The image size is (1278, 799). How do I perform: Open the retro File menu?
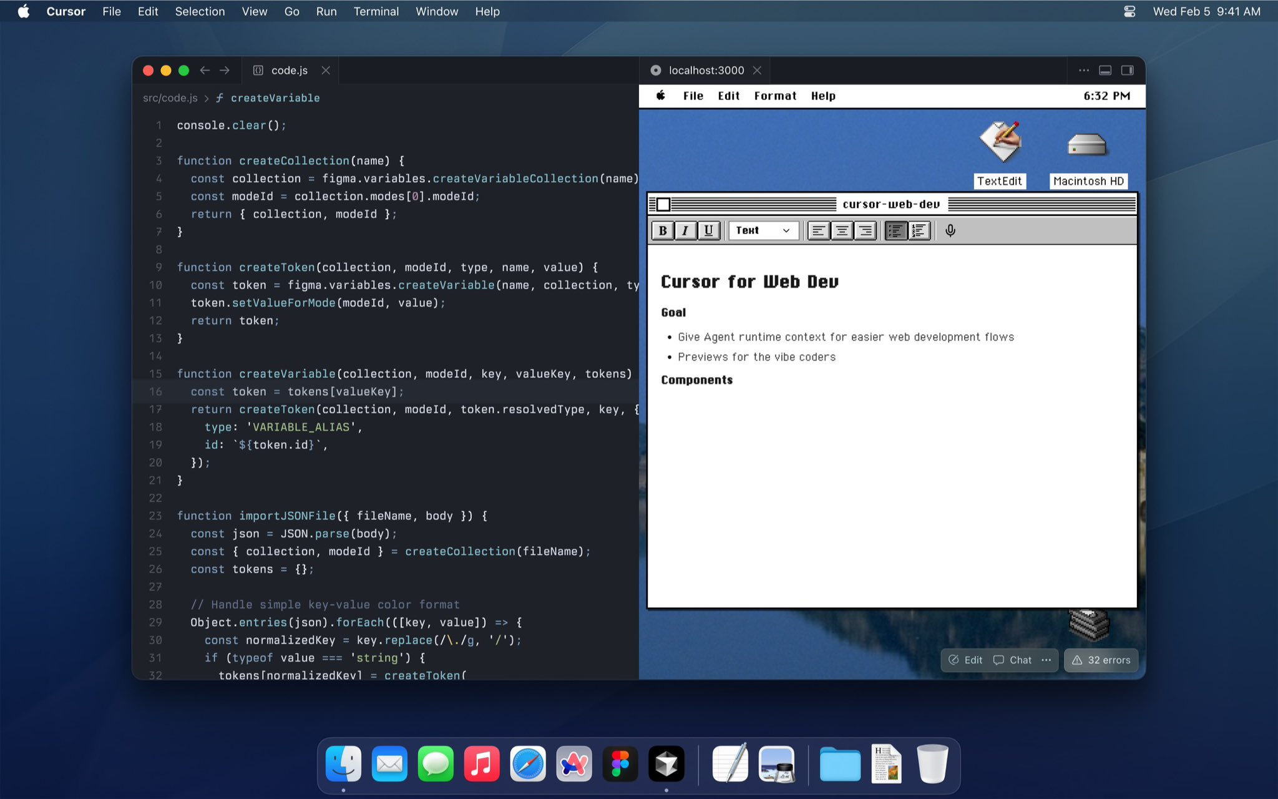[x=693, y=96]
